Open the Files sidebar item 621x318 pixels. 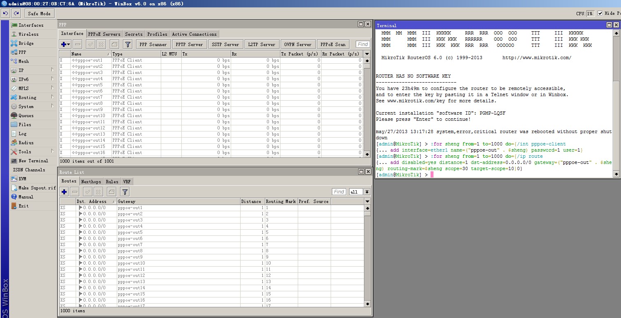25,124
